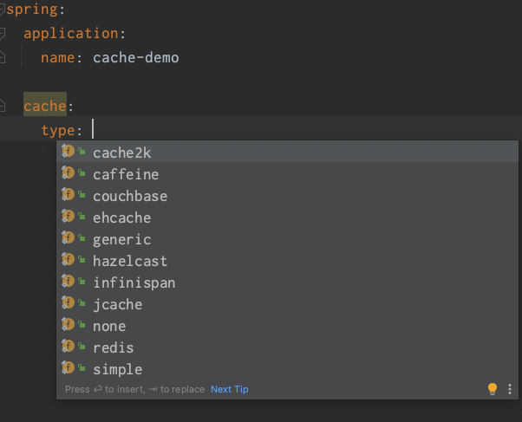Choose caffeine completion suggestion

click(287, 174)
